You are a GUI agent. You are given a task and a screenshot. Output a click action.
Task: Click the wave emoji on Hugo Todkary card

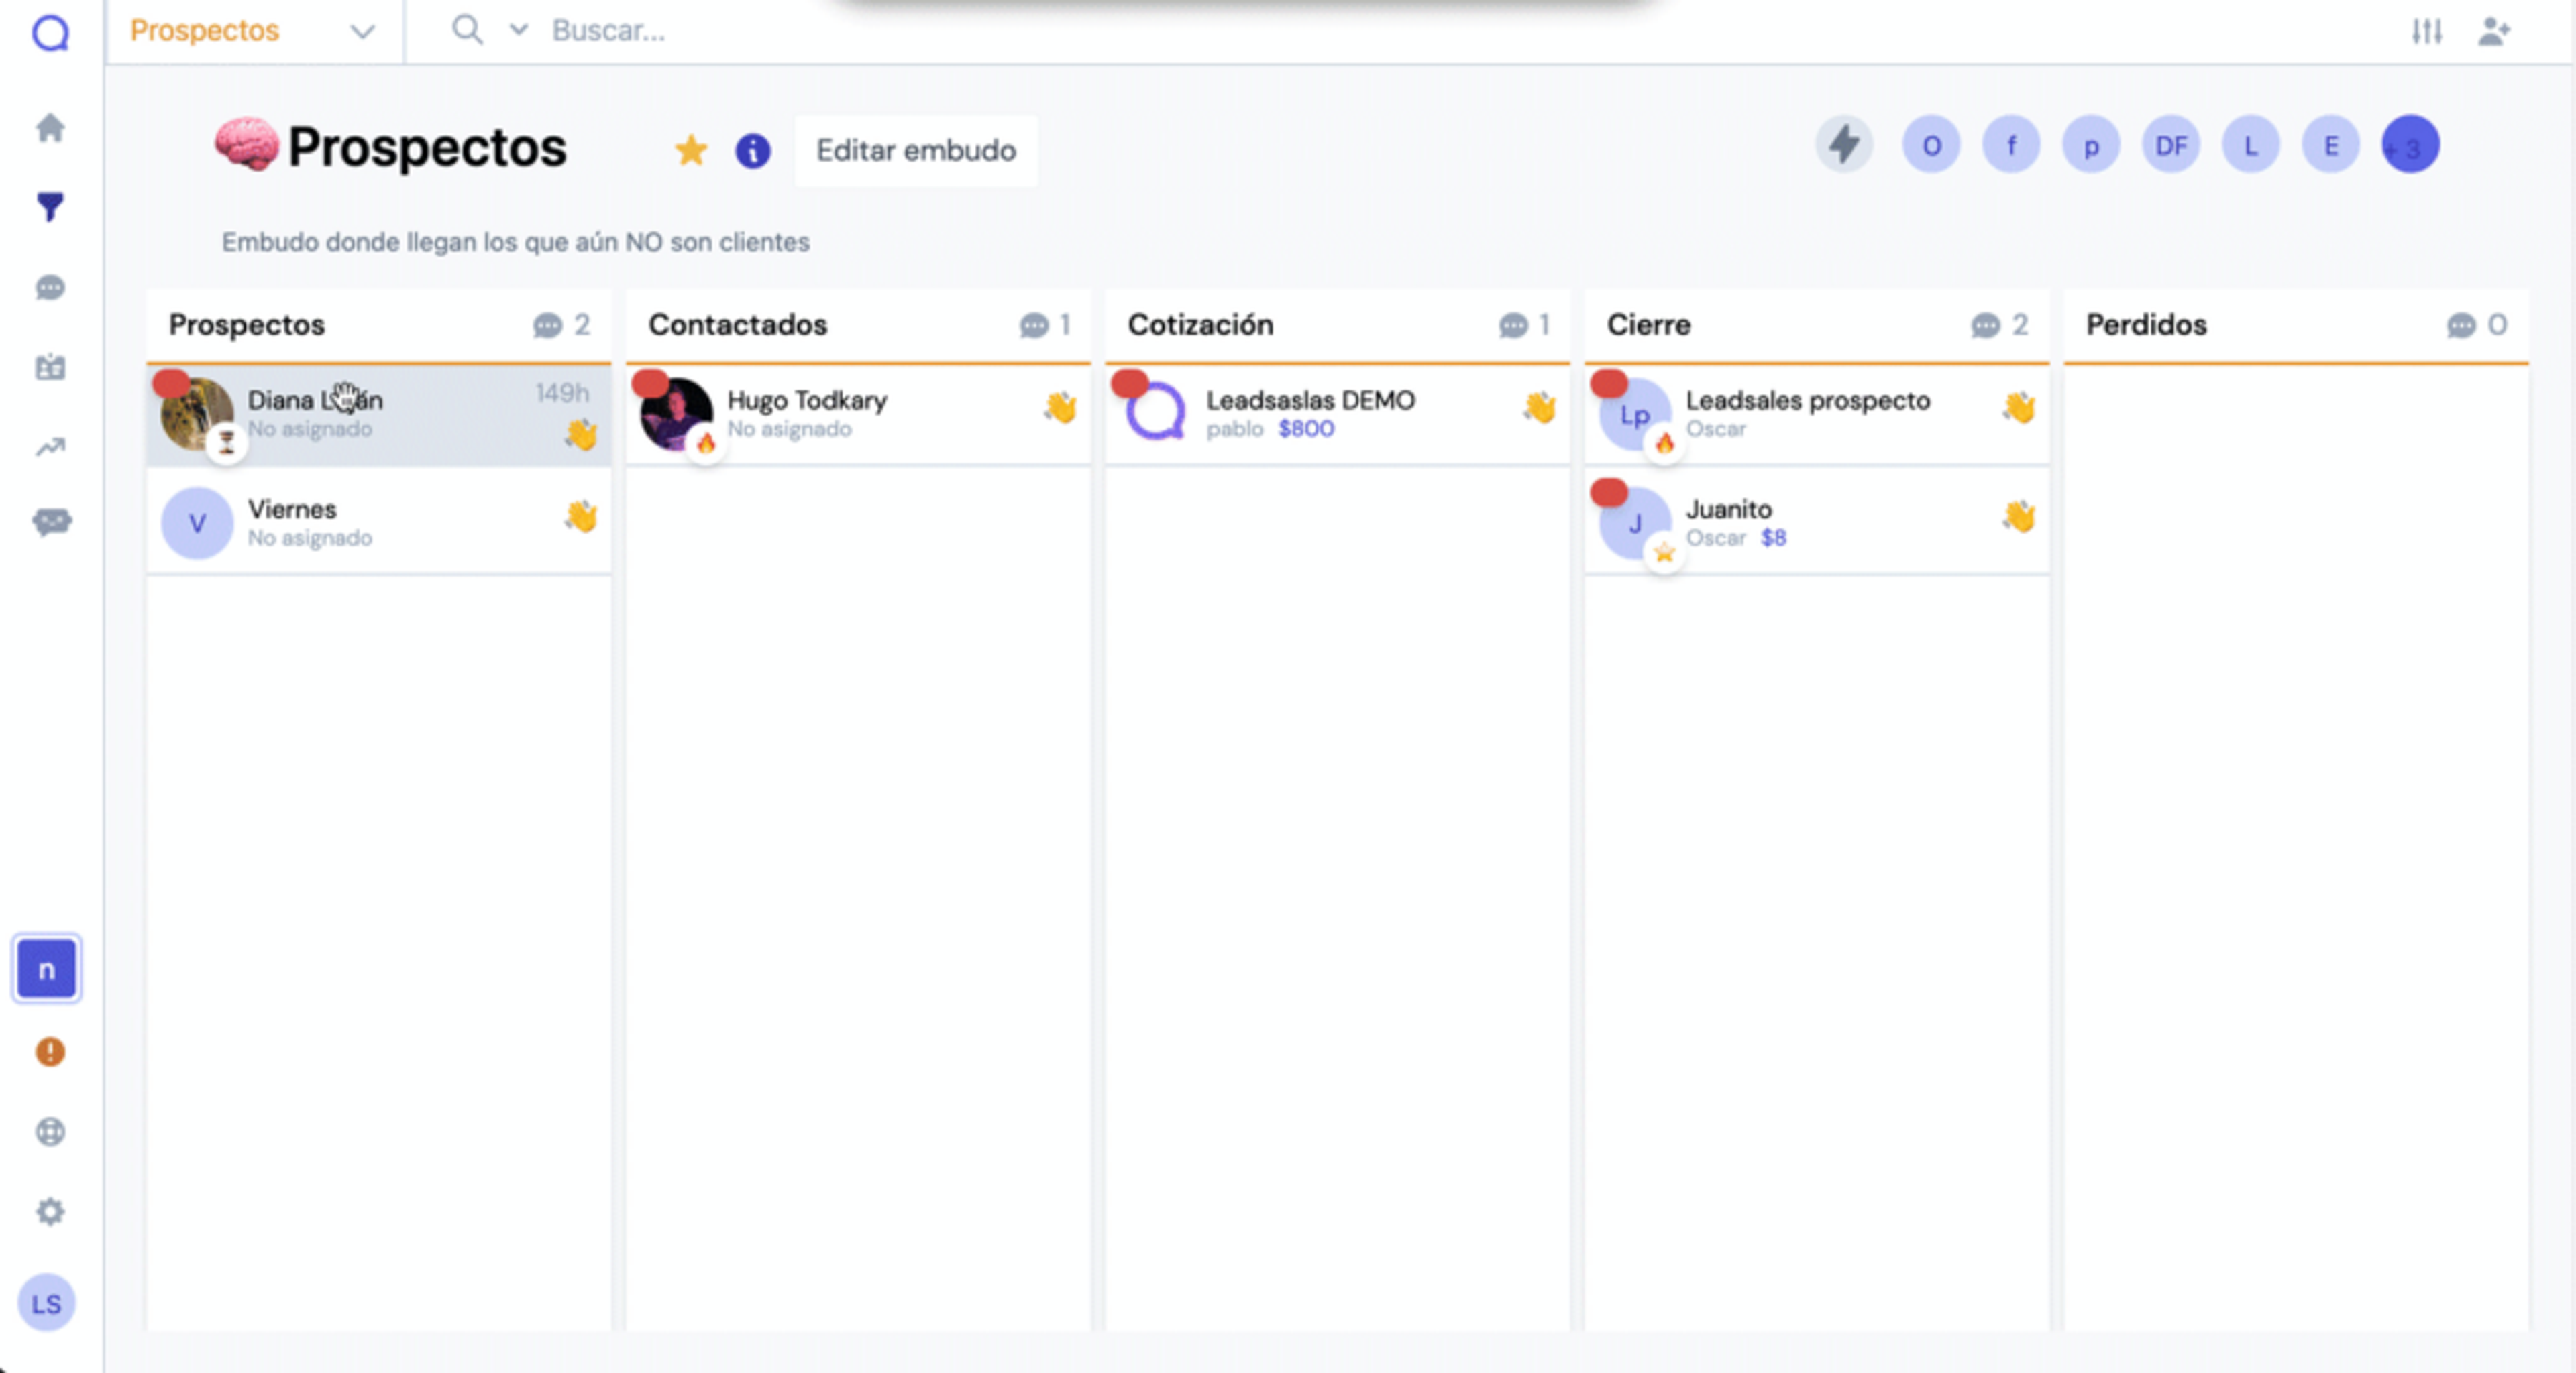coord(1060,408)
